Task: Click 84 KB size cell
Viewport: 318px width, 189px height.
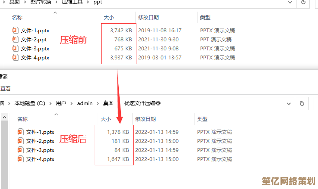Action: tap(122, 150)
